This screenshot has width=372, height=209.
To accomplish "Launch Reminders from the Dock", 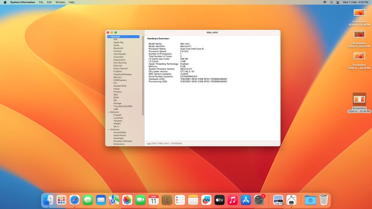I will coord(180,200).
